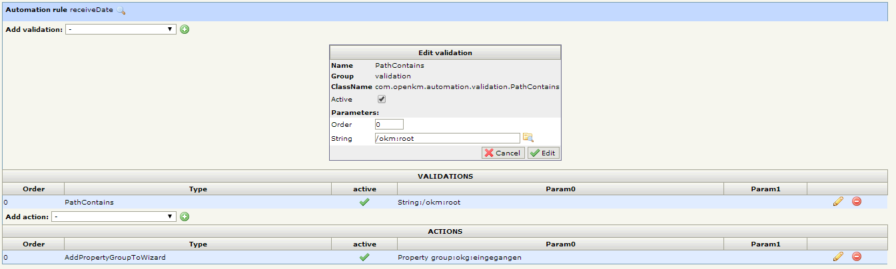Open the Add validation dropdown

click(121, 29)
